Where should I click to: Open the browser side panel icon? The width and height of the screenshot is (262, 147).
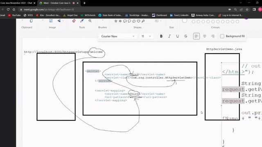(254, 9)
